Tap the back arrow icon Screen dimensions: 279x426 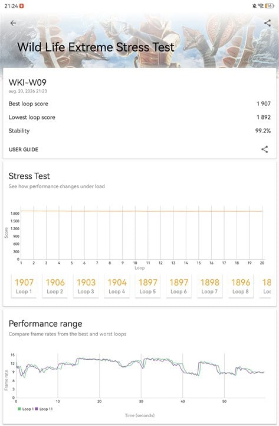coord(13,23)
